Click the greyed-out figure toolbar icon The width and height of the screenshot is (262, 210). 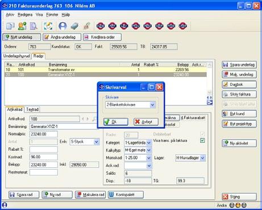click(86, 26)
